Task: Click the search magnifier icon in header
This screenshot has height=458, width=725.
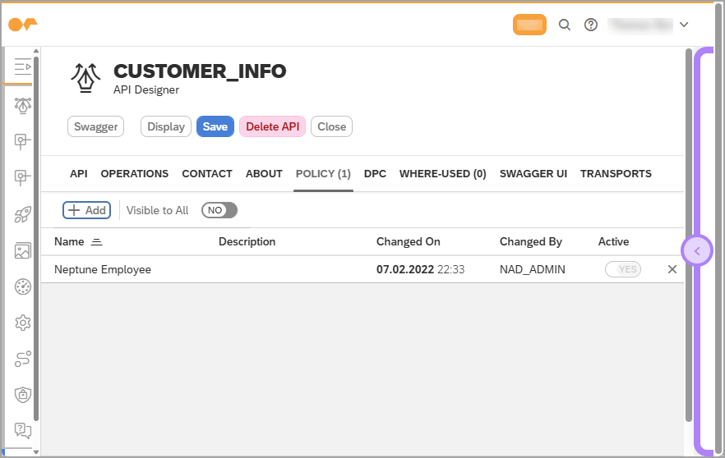Action: coord(564,25)
